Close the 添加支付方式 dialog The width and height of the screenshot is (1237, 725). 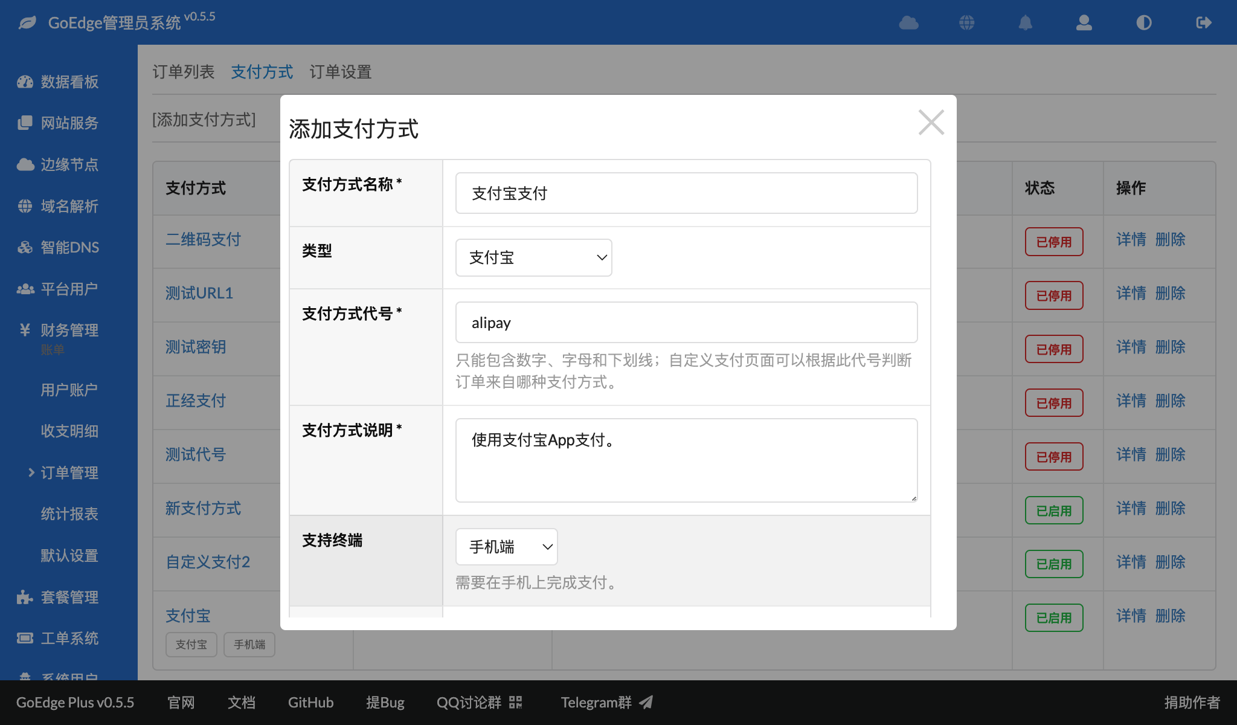pos(931,123)
